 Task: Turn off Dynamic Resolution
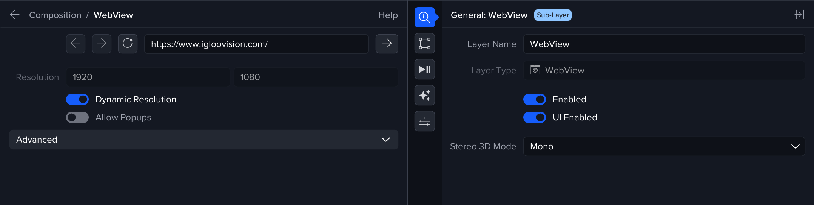coord(77,99)
